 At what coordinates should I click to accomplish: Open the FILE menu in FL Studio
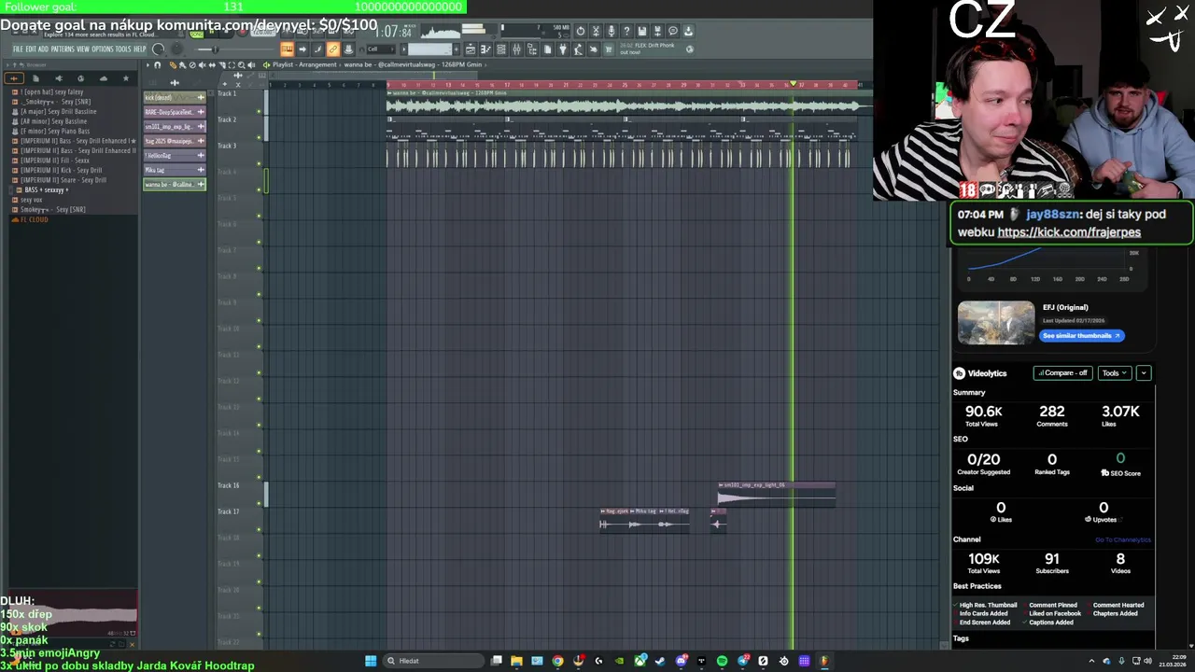18,49
